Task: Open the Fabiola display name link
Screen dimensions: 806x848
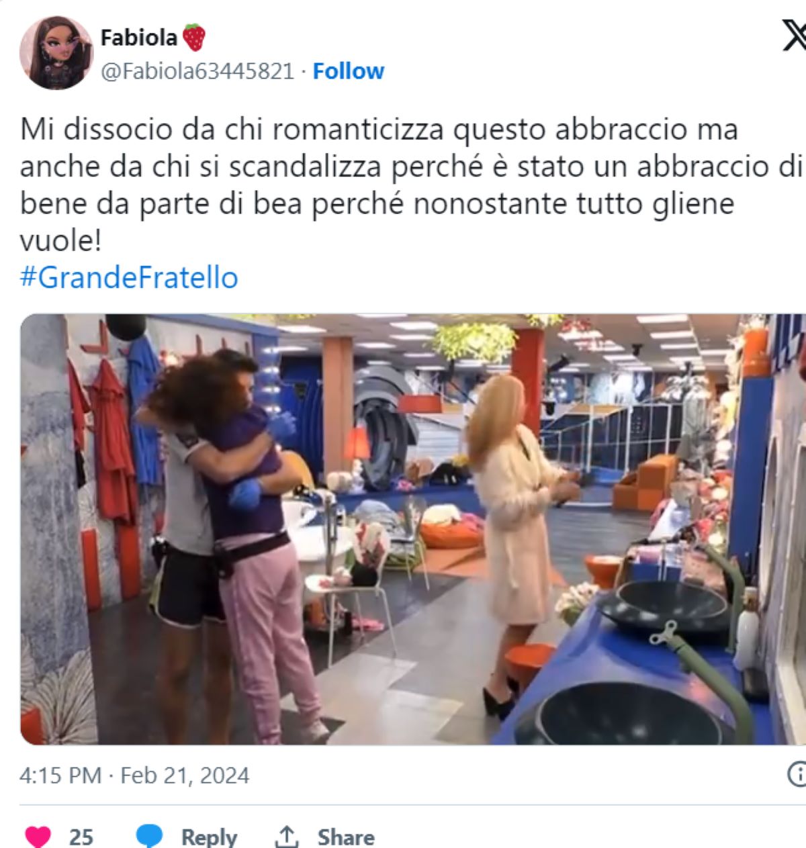Action: 138,38
